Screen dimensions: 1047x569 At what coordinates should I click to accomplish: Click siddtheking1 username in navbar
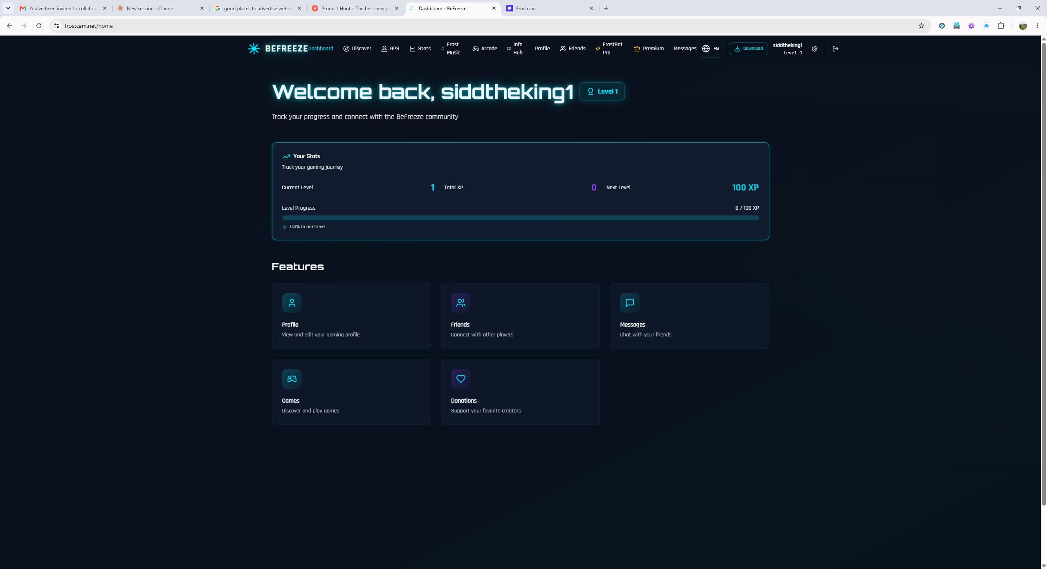click(x=787, y=45)
